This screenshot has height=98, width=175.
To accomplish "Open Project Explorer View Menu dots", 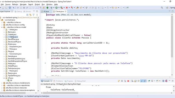I will coord(37,15).
